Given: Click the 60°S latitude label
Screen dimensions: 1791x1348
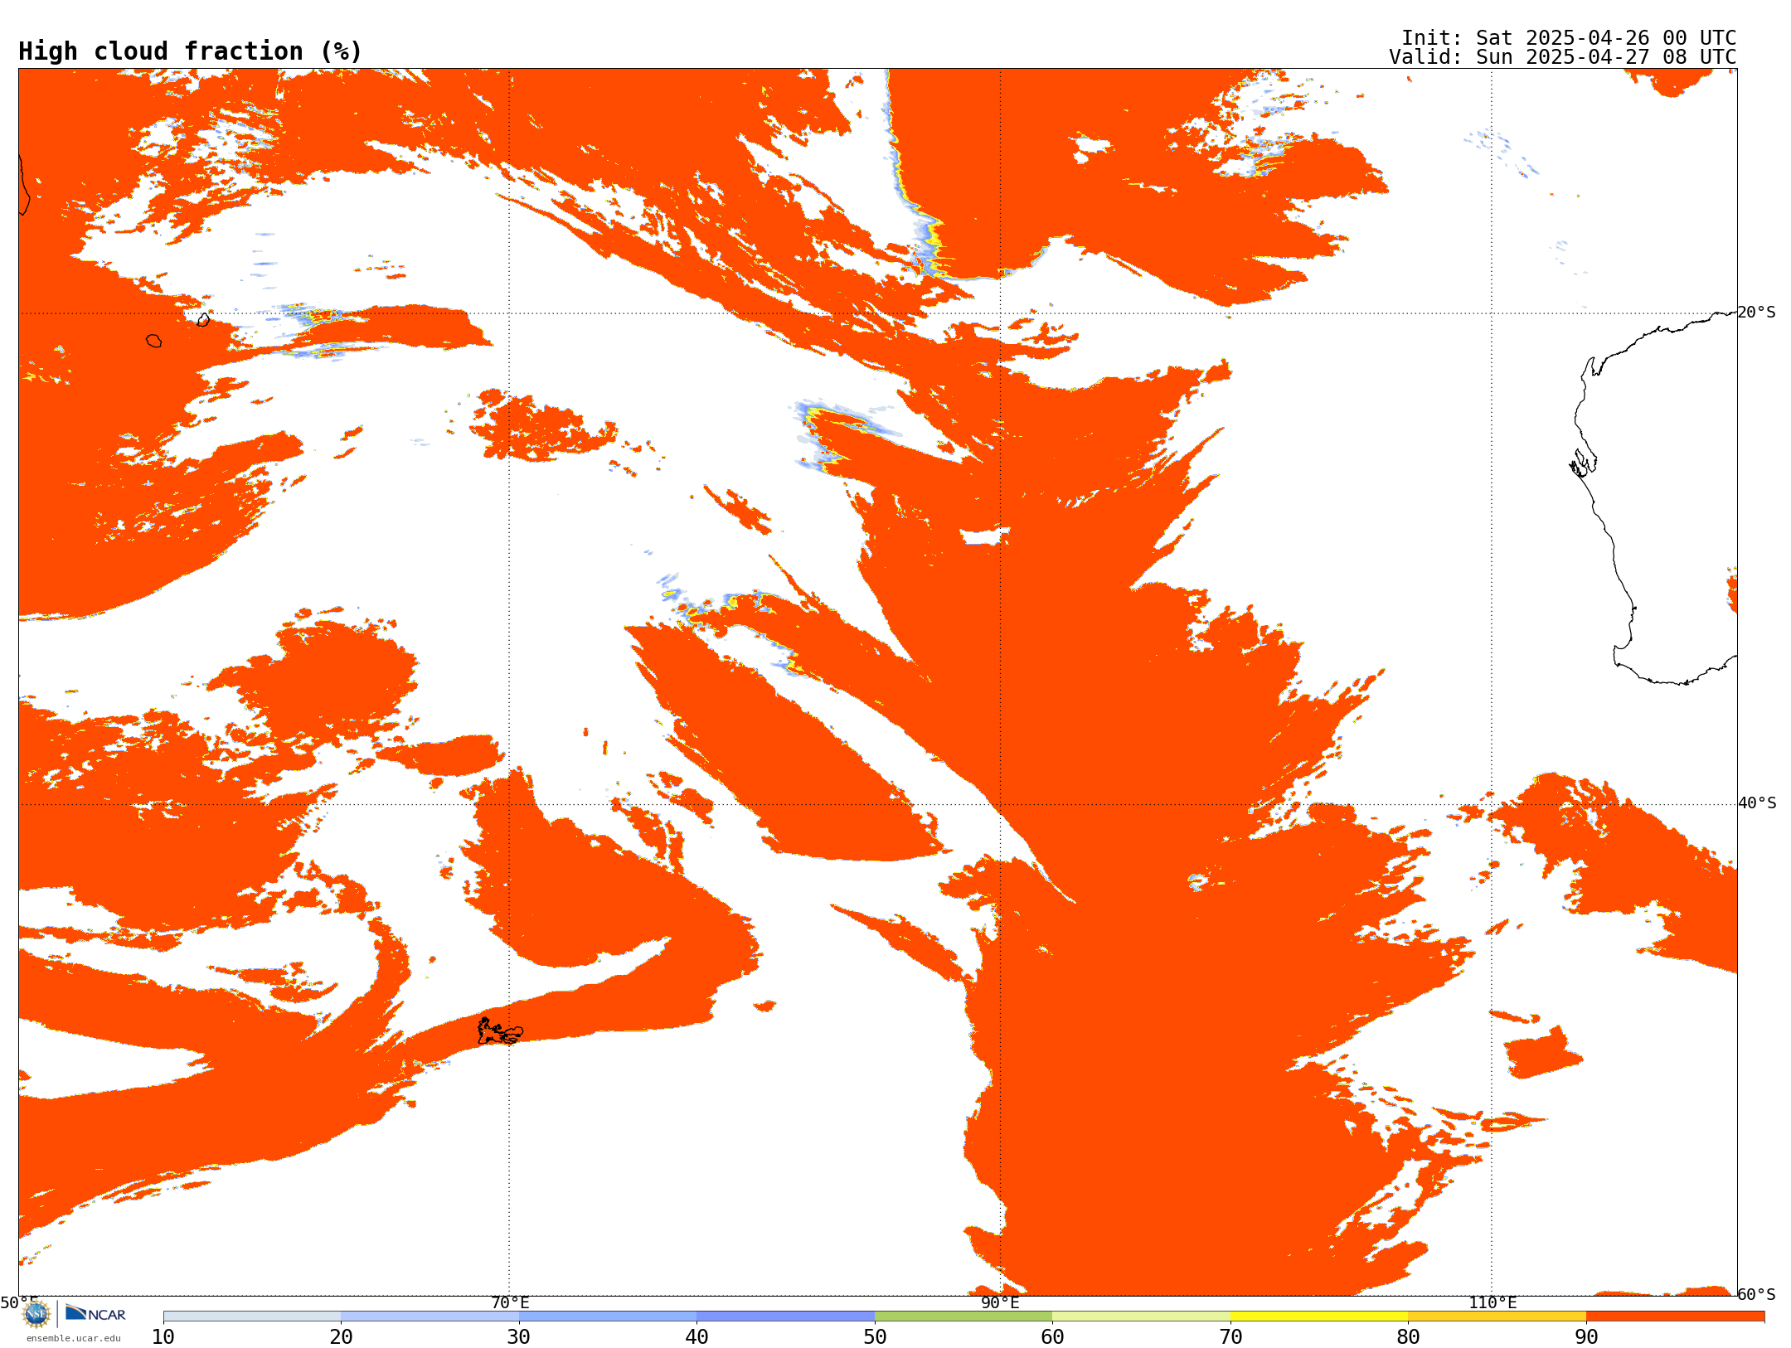Looking at the screenshot, I should click(1757, 1294).
